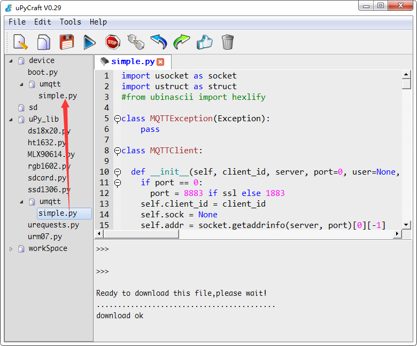Select ssd1306.py in uPy_lib
This screenshot has width=417, height=346.
(x=49, y=190)
